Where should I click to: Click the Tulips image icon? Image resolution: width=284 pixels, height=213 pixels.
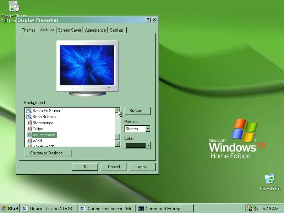coord(29,129)
